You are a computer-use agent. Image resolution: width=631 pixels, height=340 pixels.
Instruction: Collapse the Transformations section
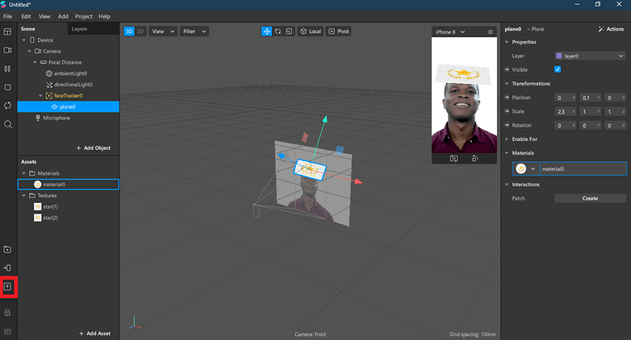pyautogui.click(x=507, y=84)
